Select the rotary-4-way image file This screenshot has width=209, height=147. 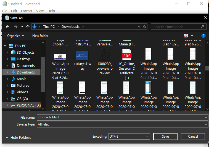82,60
